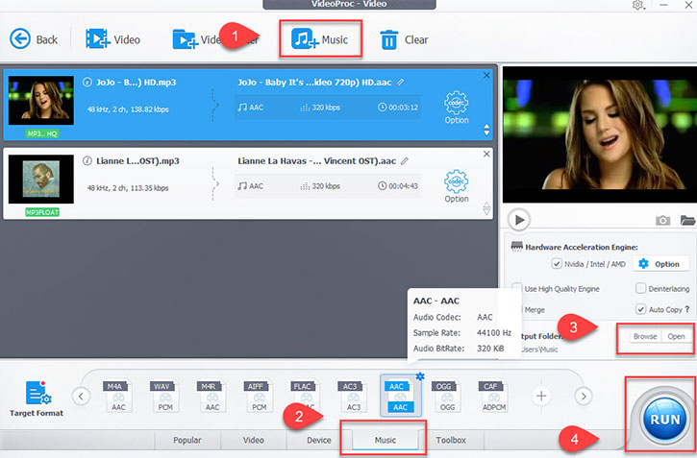Screen dimensions: 697x458
Task: Play the preview video
Action: [x=519, y=220]
